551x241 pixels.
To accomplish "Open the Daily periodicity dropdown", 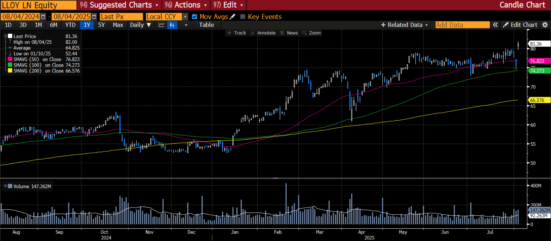I will point(140,25).
